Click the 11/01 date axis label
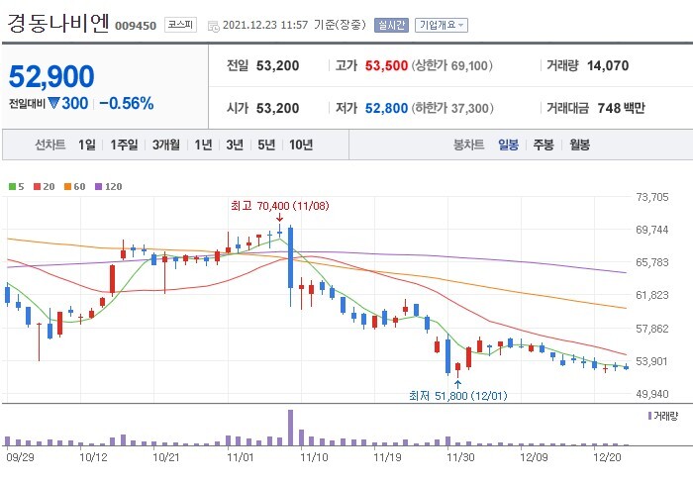This screenshot has height=483, width=693. click(241, 457)
